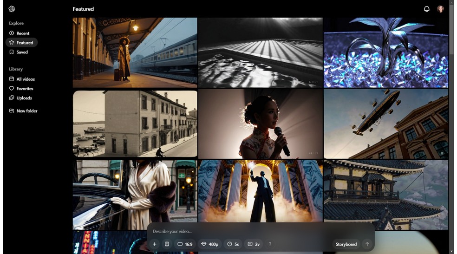Open the singer with microphone thumbnail
Screen dimensions: 457x254
[x=260, y=124]
